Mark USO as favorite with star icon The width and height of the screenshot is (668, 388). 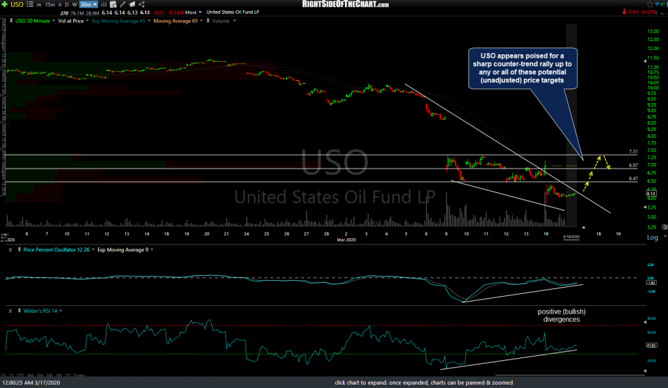[650, 4]
